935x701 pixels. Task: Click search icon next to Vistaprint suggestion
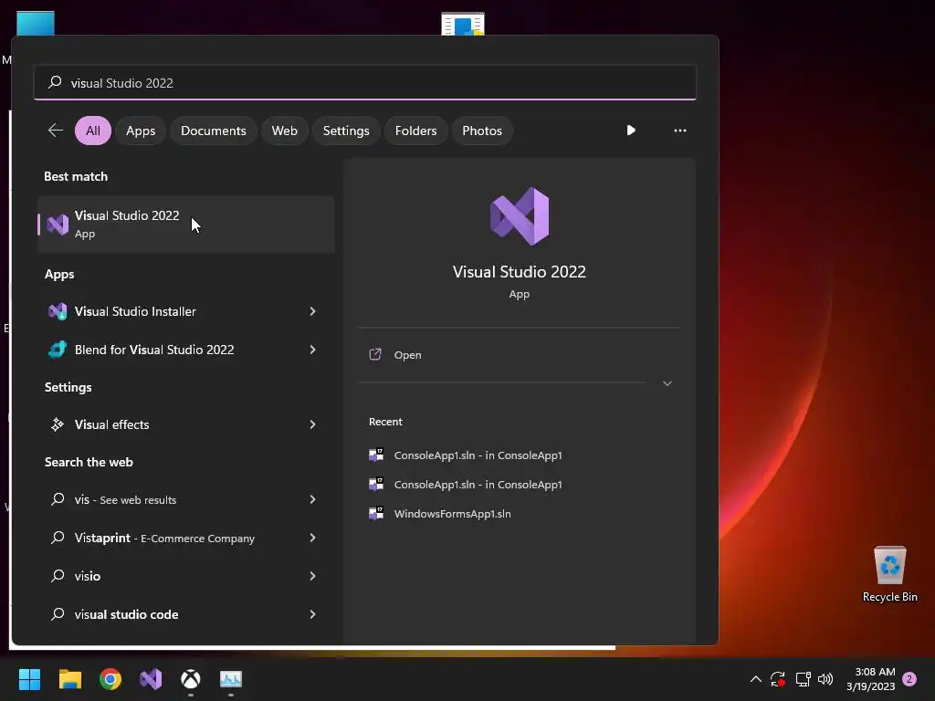[58, 538]
